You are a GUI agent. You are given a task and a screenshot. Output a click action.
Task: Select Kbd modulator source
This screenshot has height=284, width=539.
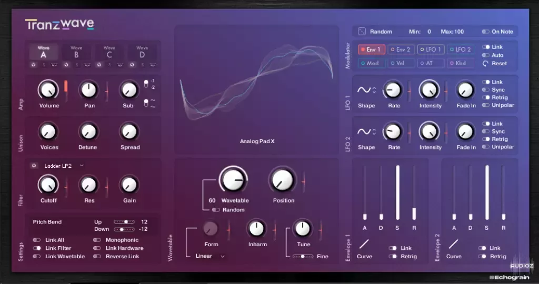click(460, 63)
